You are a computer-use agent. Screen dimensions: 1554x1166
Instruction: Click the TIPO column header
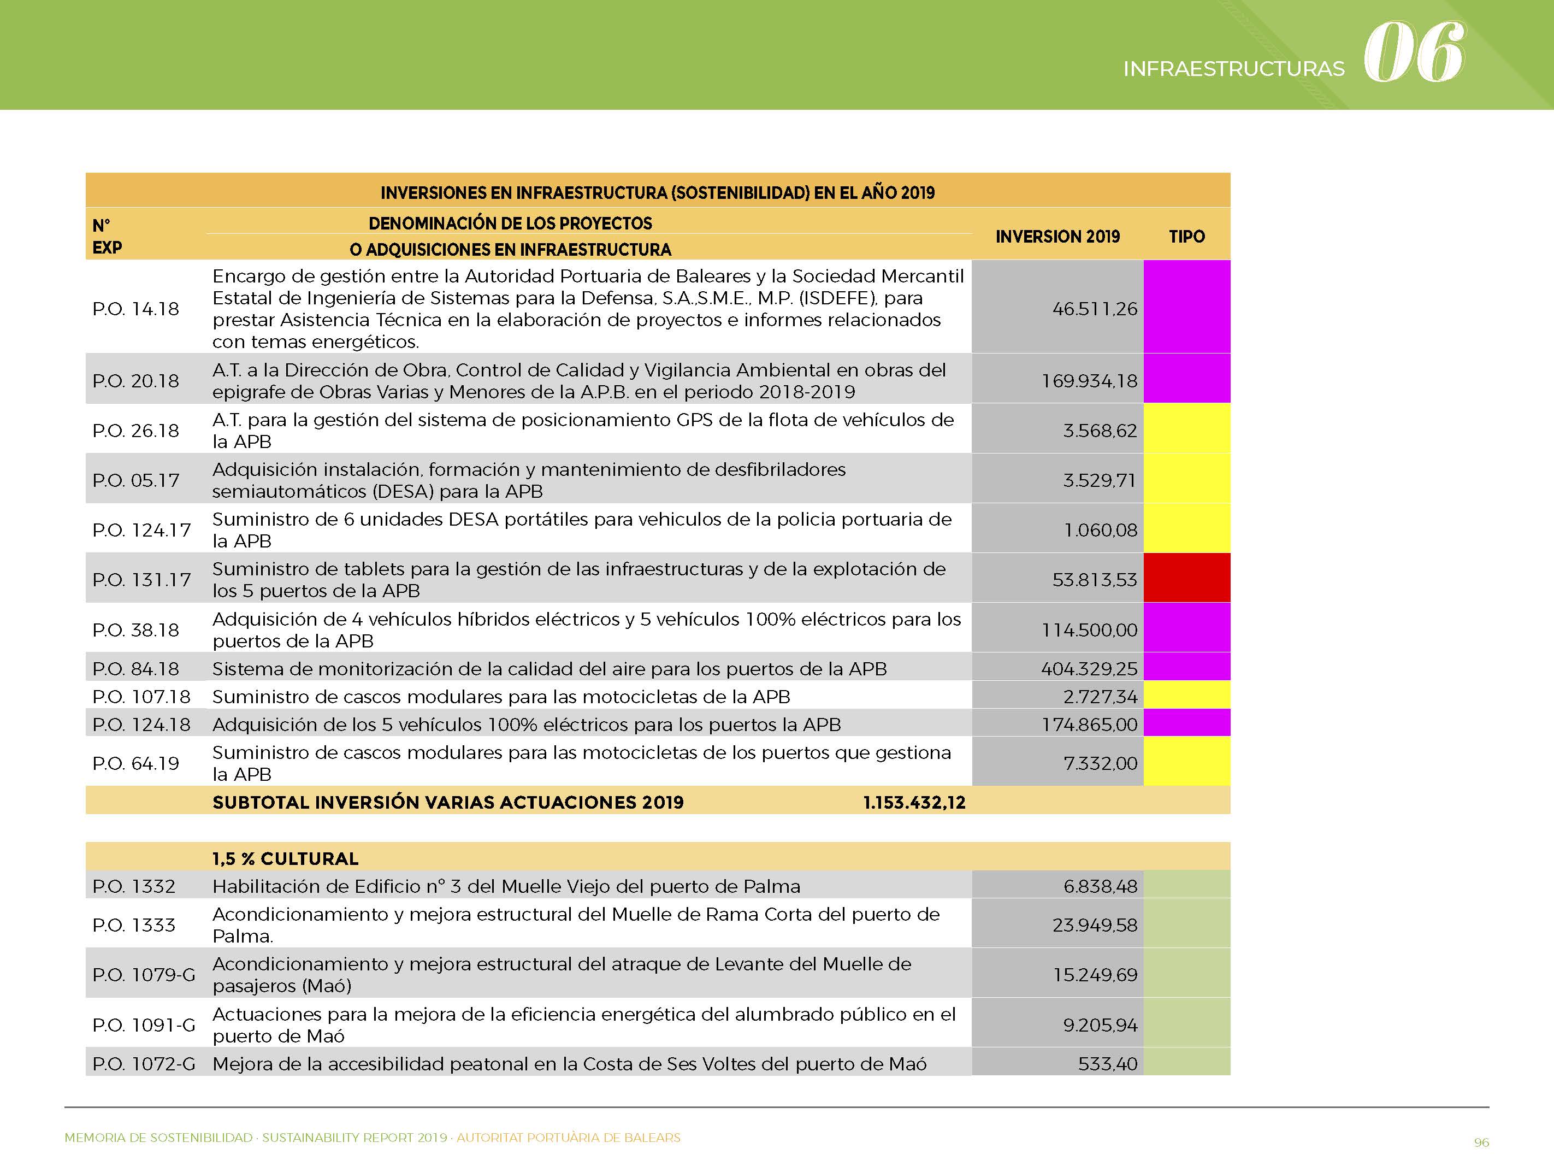click(x=1186, y=237)
